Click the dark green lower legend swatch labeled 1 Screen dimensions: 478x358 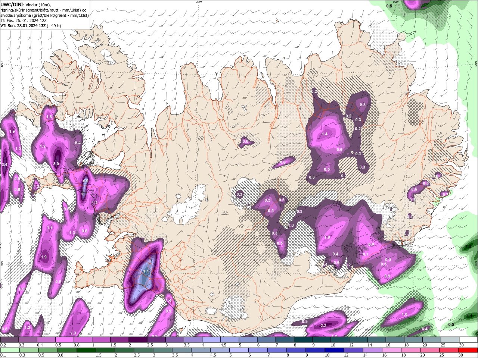pos(86,350)
